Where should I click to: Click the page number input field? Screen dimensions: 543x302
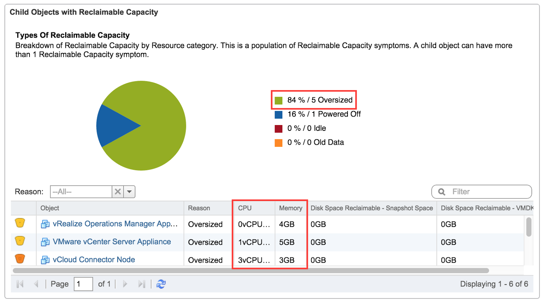point(83,284)
